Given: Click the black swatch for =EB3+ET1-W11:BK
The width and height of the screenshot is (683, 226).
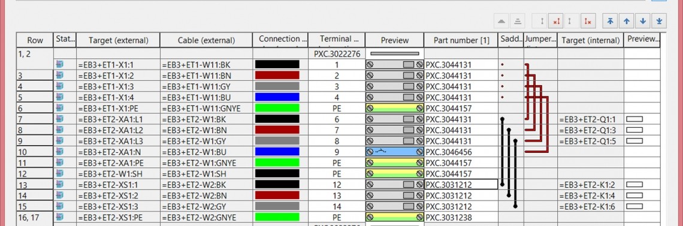Looking at the screenshot, I should point(277,65).
